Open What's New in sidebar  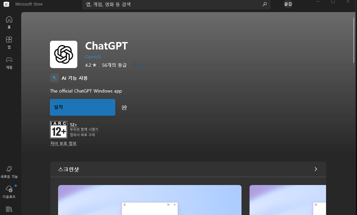click(x=9, y=172)
